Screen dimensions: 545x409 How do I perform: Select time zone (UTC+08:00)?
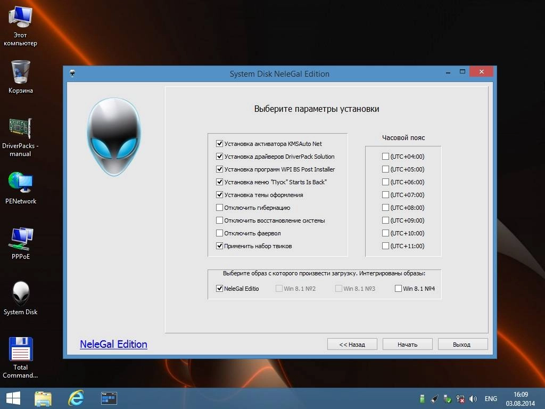pyautogui.click(x=385, y=208)
